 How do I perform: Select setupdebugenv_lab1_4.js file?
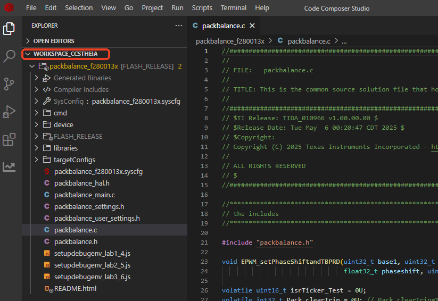[x=92, y=253]
